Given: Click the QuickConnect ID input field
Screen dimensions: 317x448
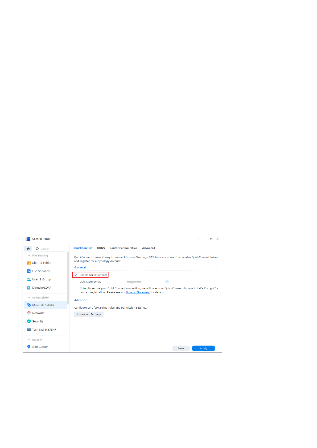Looking at the screenshot, I should point(144,281).
